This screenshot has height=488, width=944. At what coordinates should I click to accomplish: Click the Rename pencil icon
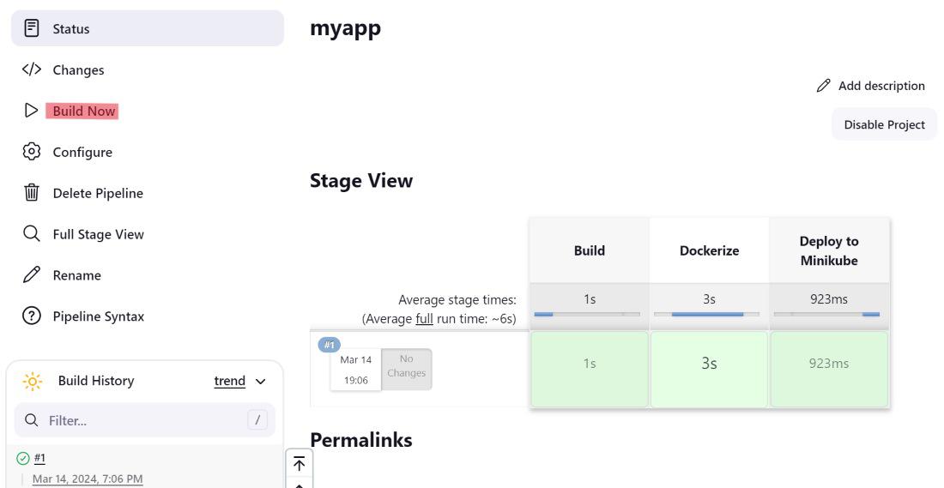[x=32, y=275]
